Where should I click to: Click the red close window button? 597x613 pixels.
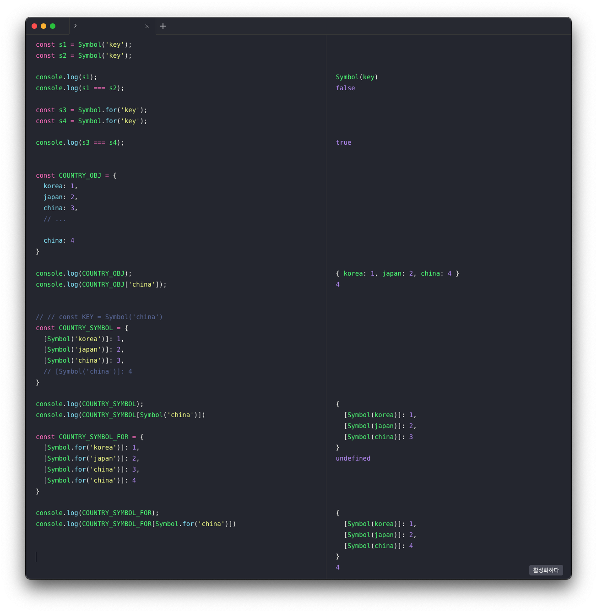tap(34, 26)
